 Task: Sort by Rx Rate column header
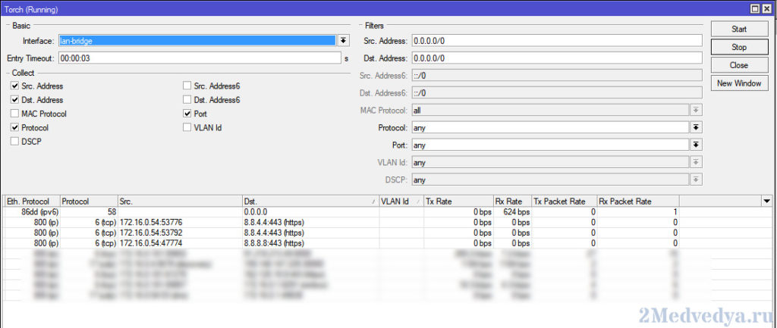[512, 201]
